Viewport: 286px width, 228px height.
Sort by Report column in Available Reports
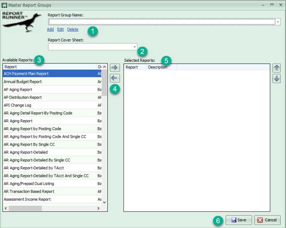(50, 67)
